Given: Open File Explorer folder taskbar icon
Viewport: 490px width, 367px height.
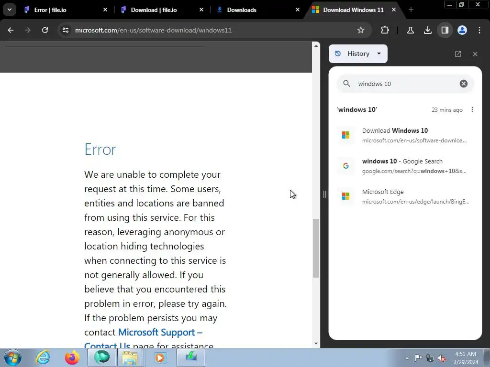Looking at the screenshot, I should coord(130,357).
